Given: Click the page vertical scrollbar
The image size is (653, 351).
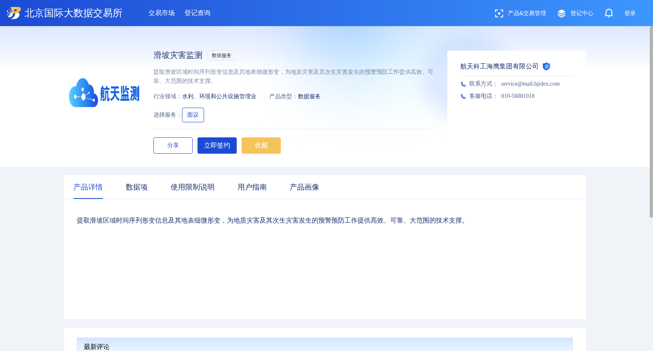Looking at the screenshot, I should [x=651, y=122].
